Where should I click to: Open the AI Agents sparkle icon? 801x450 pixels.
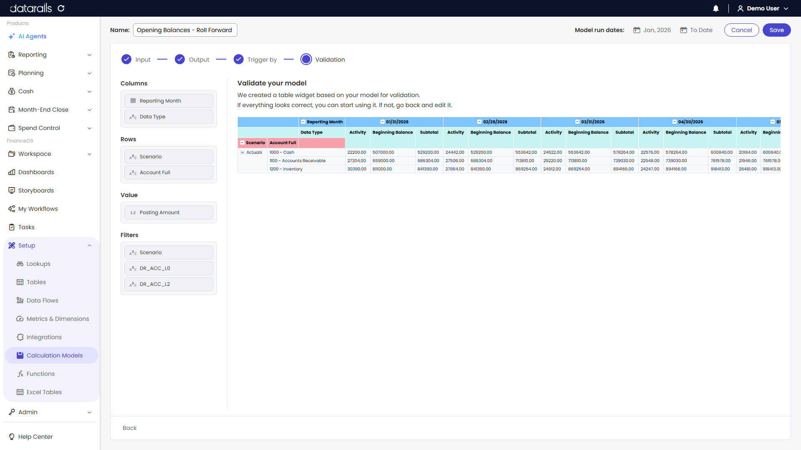(11, 36)
